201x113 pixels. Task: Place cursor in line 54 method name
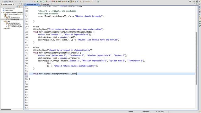[x=58, y=74]
